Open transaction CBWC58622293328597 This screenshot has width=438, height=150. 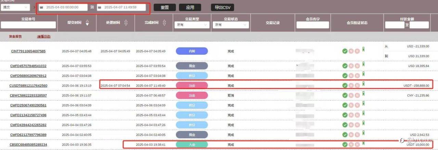28,95
